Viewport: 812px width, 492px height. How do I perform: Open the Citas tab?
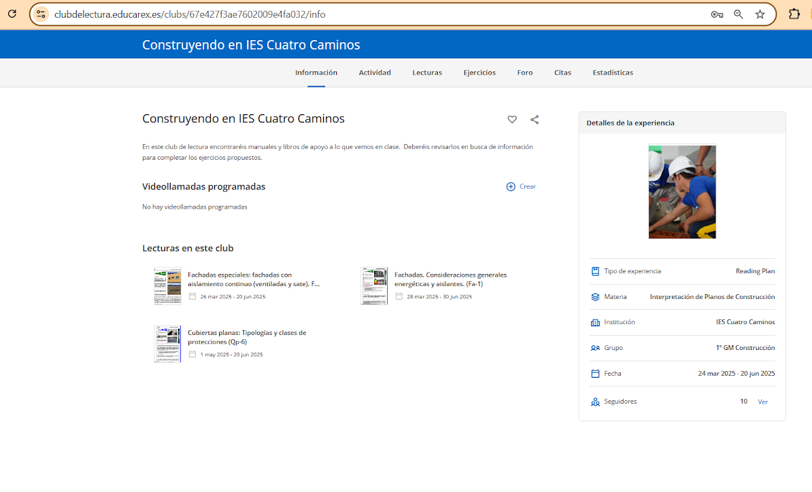[562, 73]
